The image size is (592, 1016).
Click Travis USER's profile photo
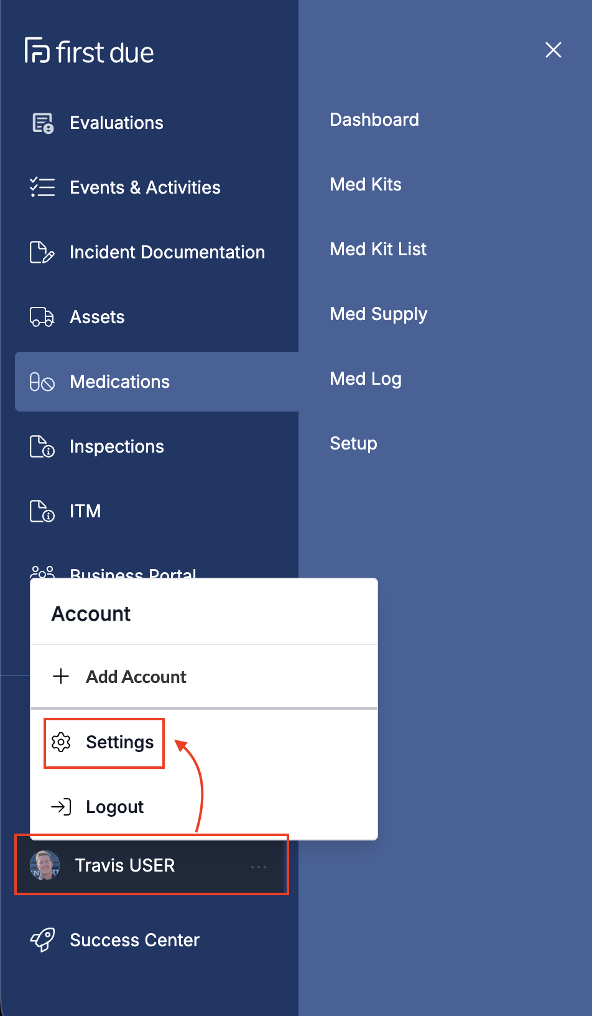[x=45, y=865]
